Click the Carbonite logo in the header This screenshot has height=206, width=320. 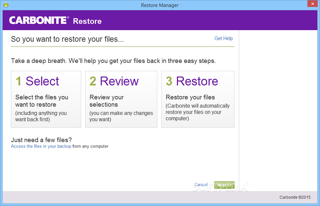39,21
